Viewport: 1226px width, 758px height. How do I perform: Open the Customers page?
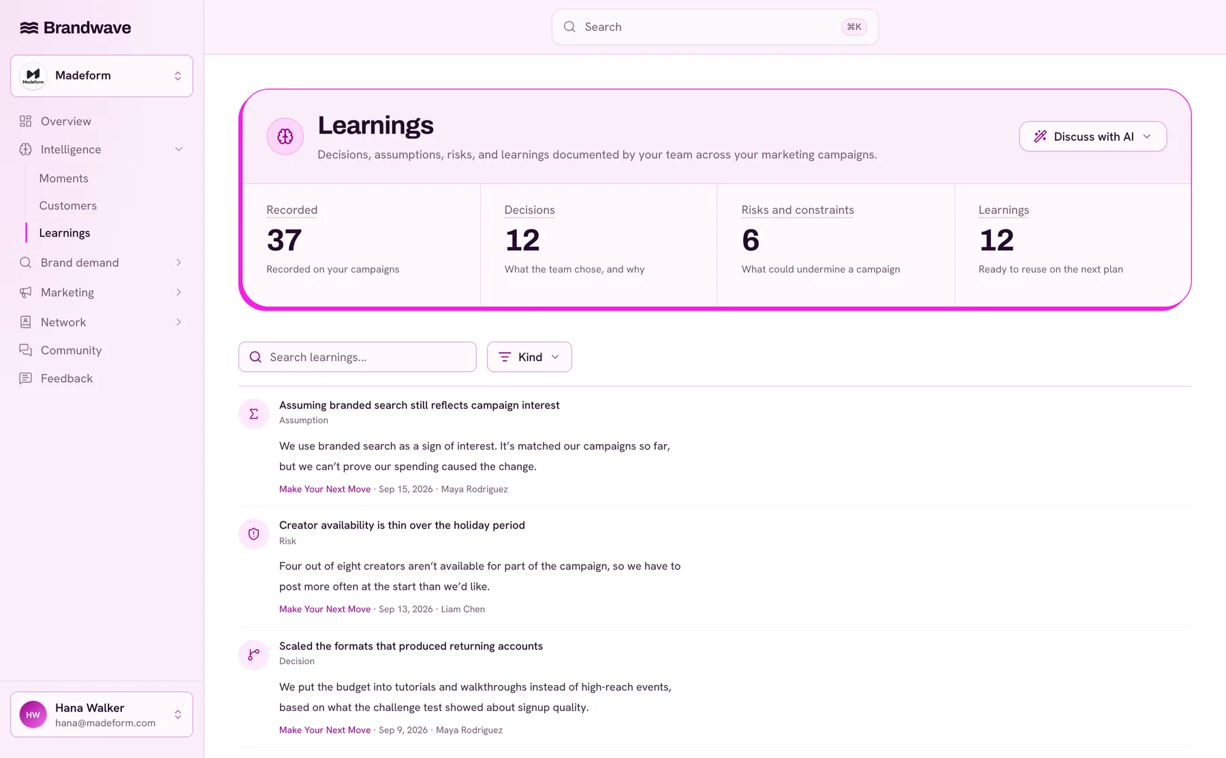(x=68, y=206)
